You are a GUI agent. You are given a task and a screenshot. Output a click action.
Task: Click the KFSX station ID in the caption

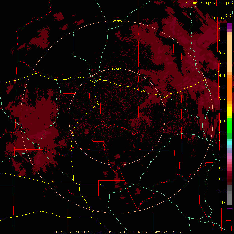(x=143, y=232)
